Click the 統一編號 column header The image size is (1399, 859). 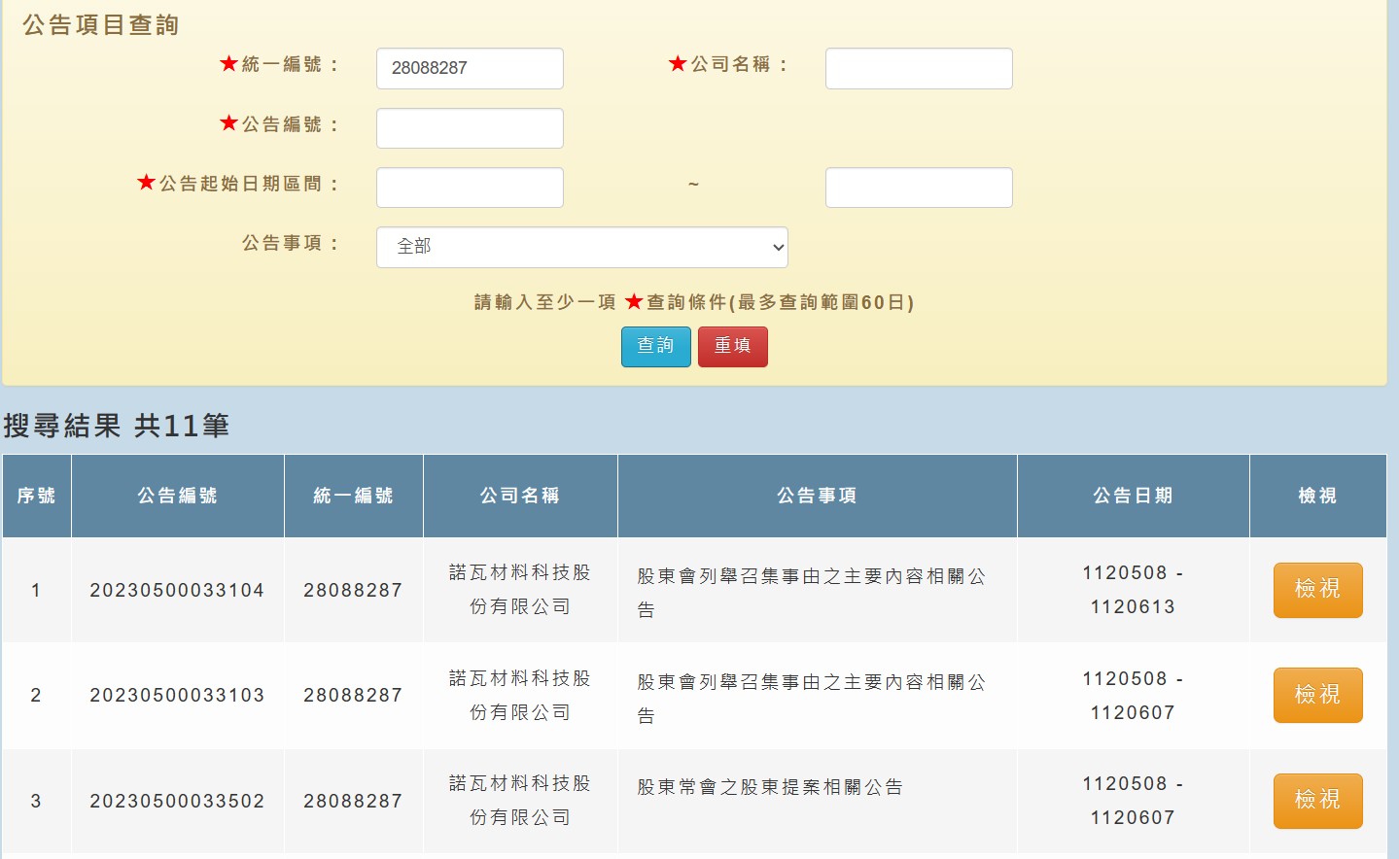click(x=353, y=496)
